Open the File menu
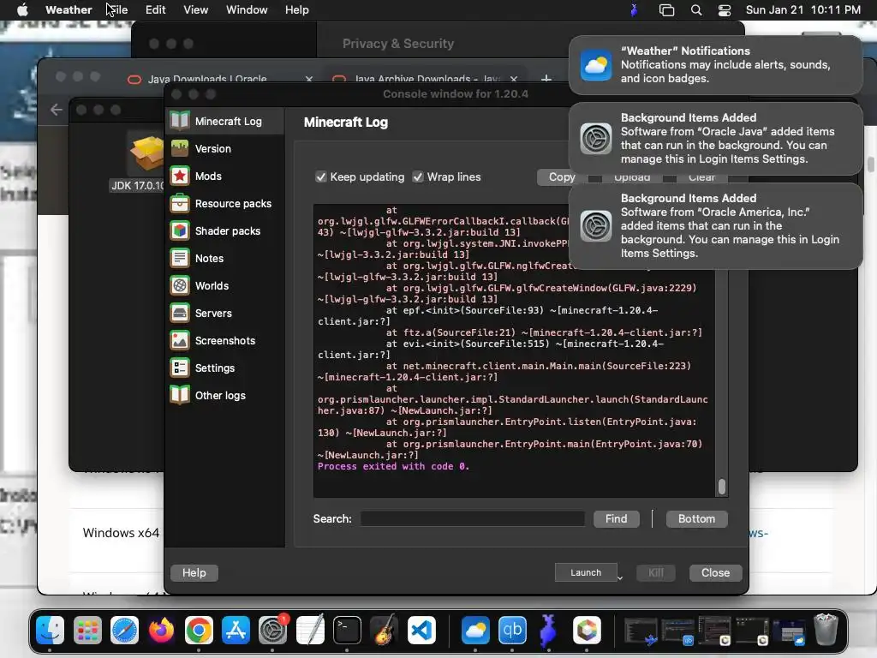 116,10
